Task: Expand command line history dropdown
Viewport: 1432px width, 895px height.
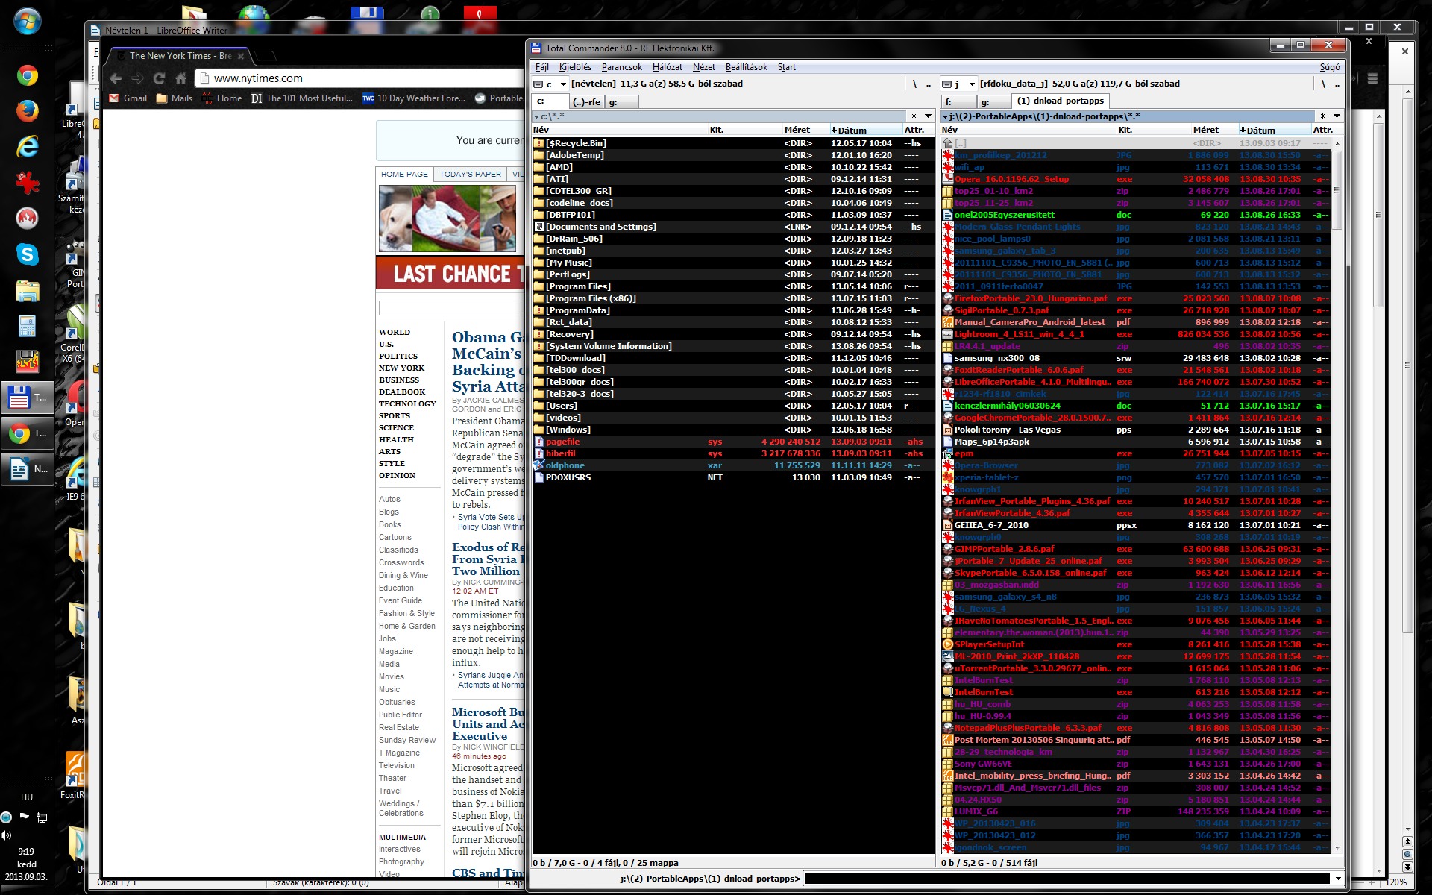Action: pos(1338,879)
